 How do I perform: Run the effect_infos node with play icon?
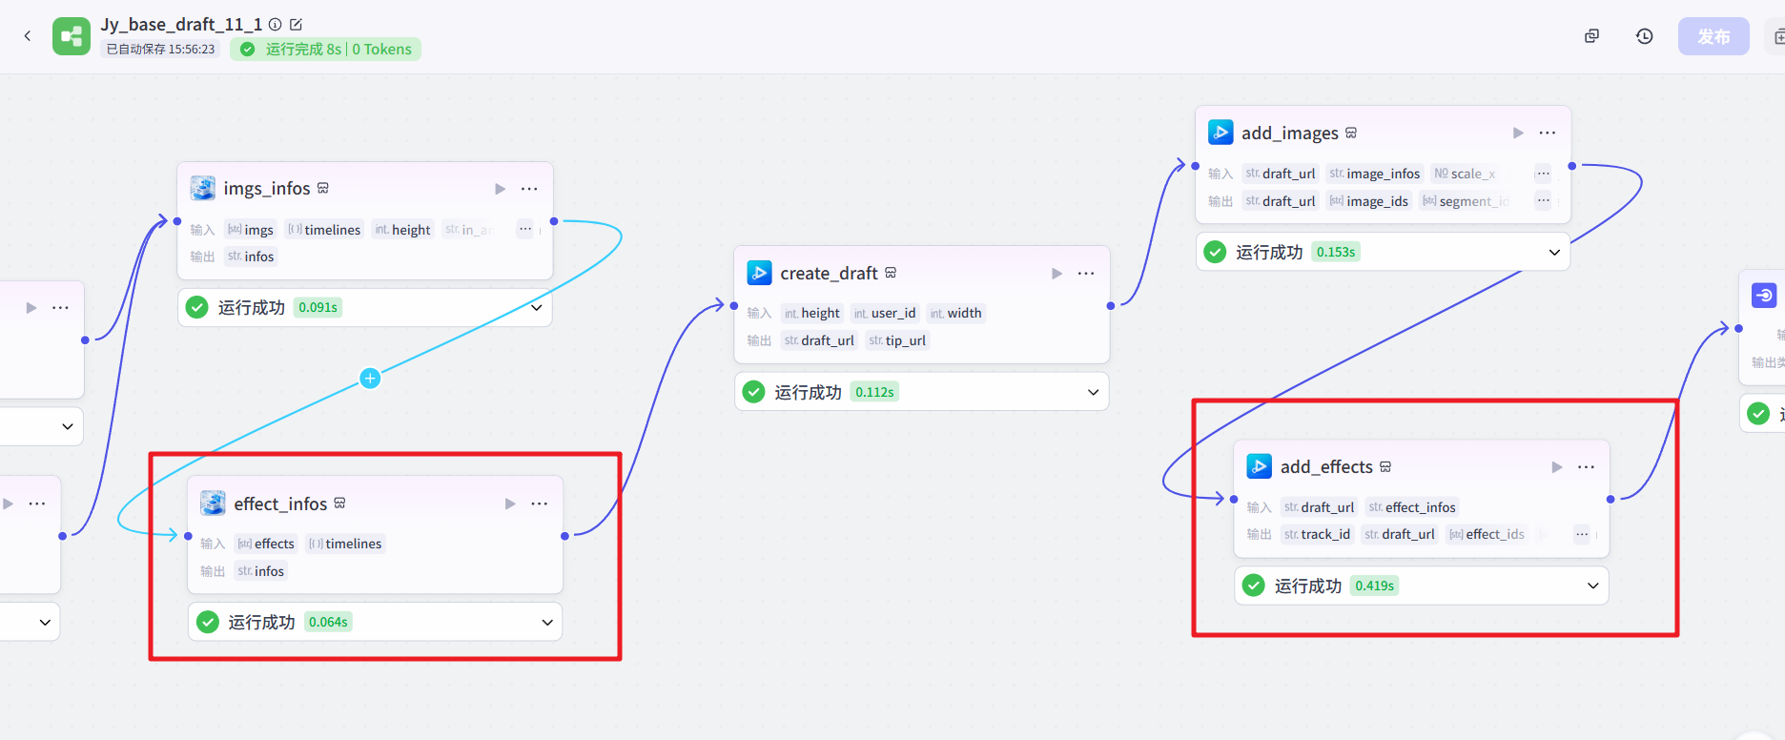(x=510, y=504)
